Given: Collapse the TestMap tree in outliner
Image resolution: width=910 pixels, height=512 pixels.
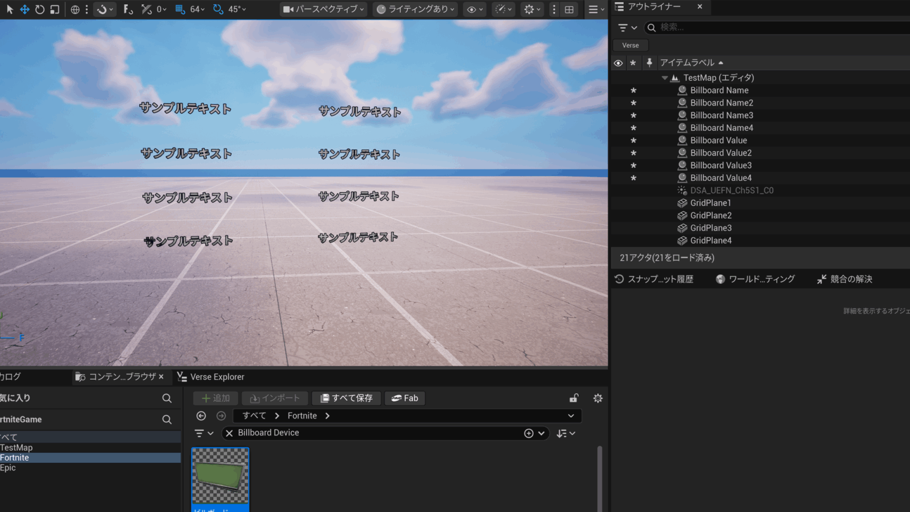Looking at the screenshot, I should (x=664, y=77).
